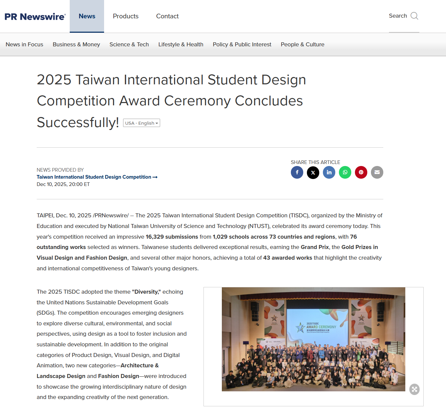Share the article via WhatsApp
446x412 pixels.
pos(345,172)
